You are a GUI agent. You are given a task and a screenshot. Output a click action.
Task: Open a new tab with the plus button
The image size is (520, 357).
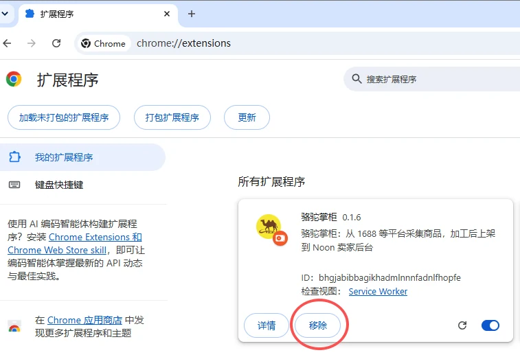click(x=192, y=14)
